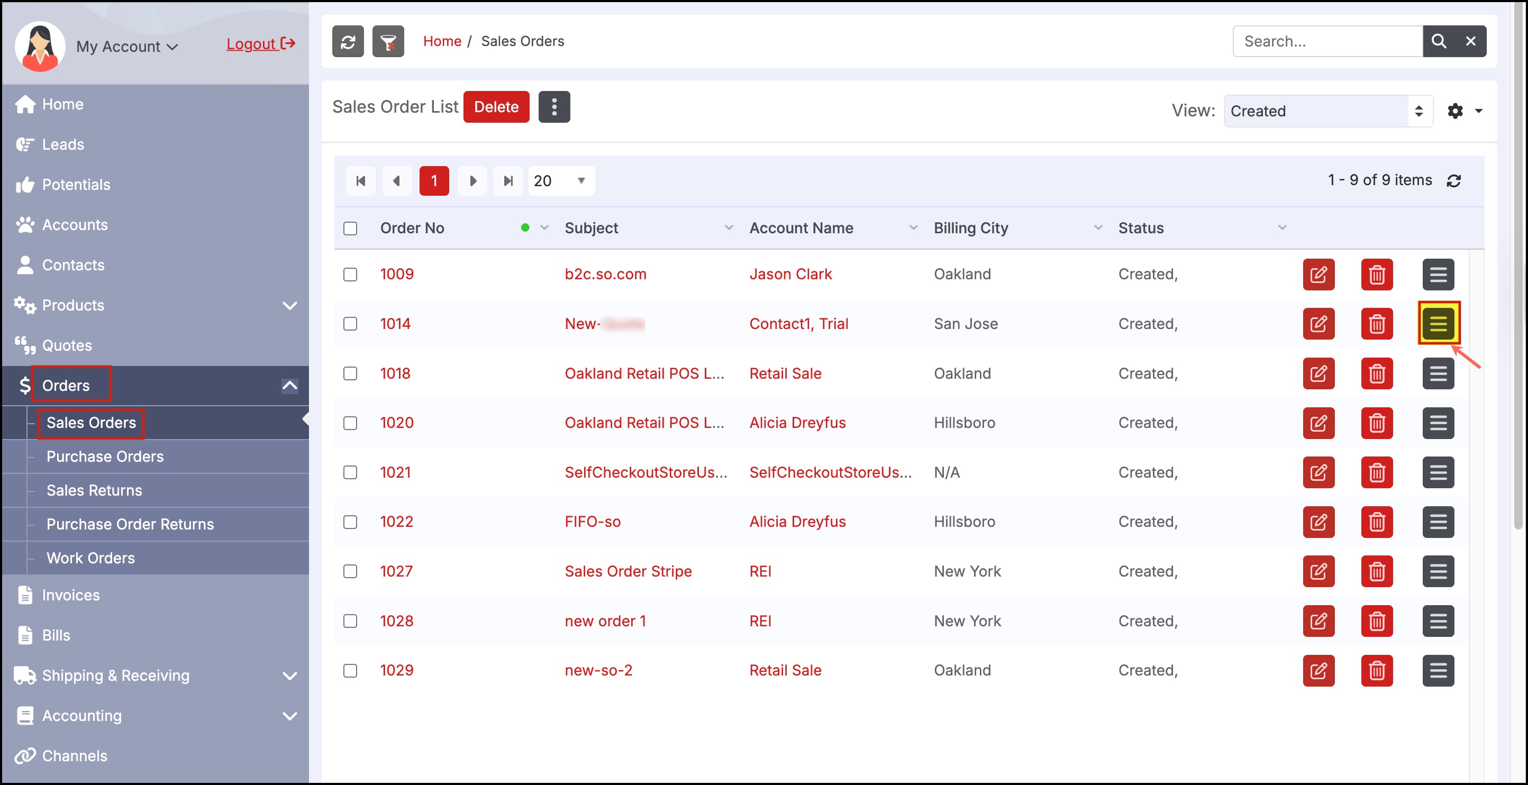This screenshot has width=1528, height=785.
Task: Click the search magnifier icon
Action: (x=1439, y=41)
